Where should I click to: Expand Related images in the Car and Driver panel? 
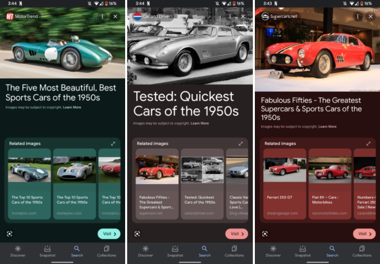[x=241, y=144]
